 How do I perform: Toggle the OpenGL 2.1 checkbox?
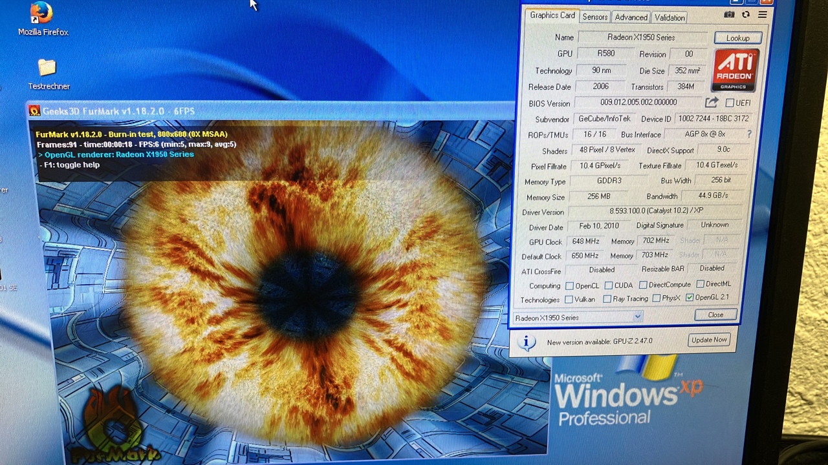690,297
